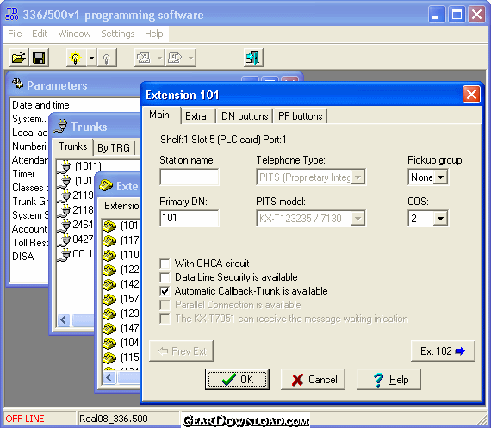Select DISA in Parameters list
Screen dimensions: 491x428
(x=23, y=257)
